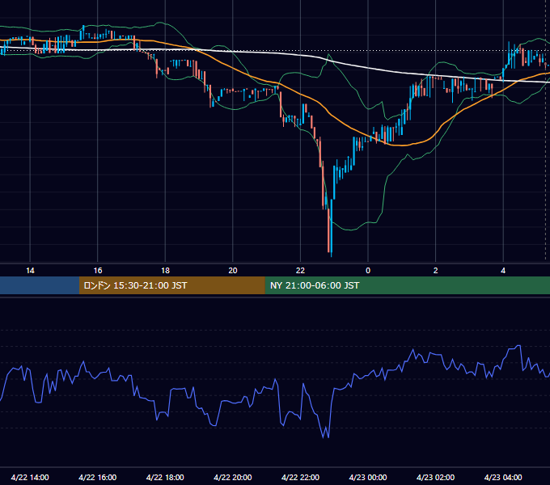This screenshot has width=550, height=485.
Task: Click the 14 hour label on price chart axis
Action: coord(30,271)
